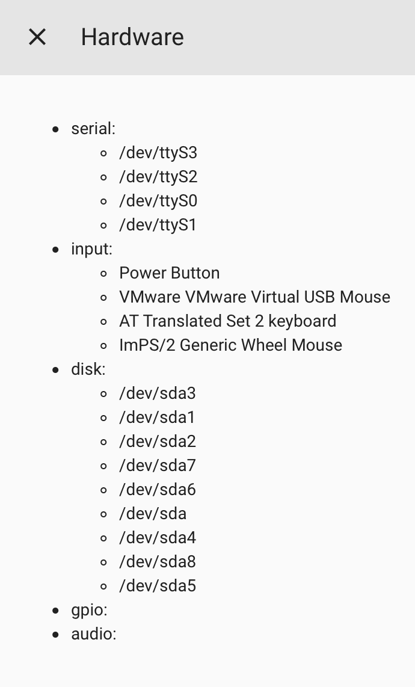Close the Hardware panel

click(37, 37)
